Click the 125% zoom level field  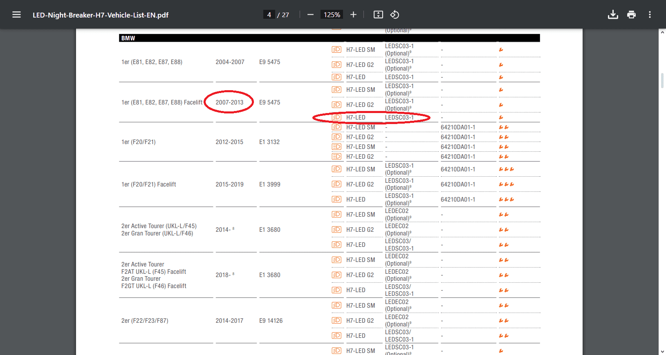point(332,15)
